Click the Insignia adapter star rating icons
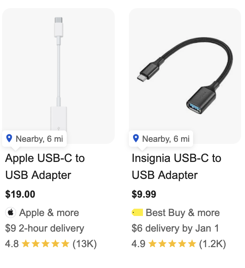 172,244
